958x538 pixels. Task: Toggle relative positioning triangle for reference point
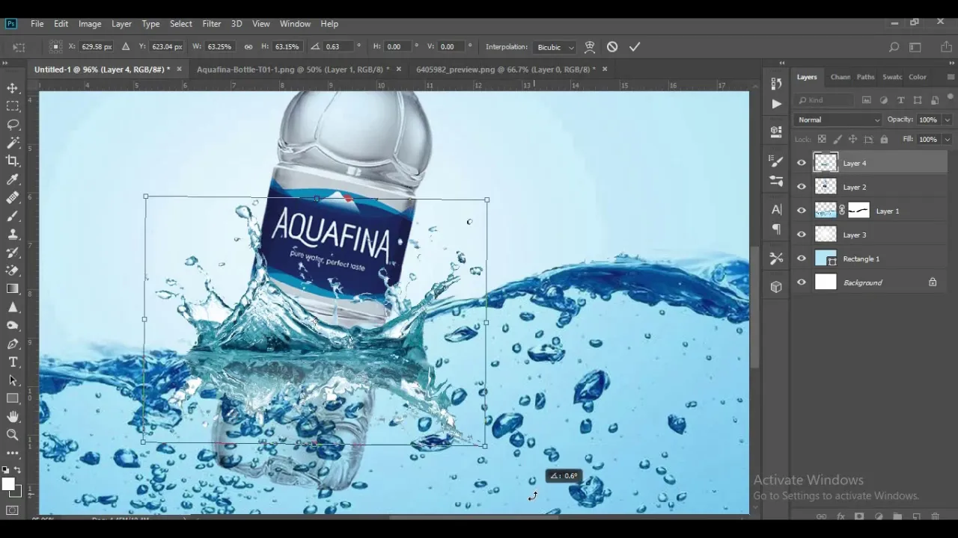click(125, 46)
